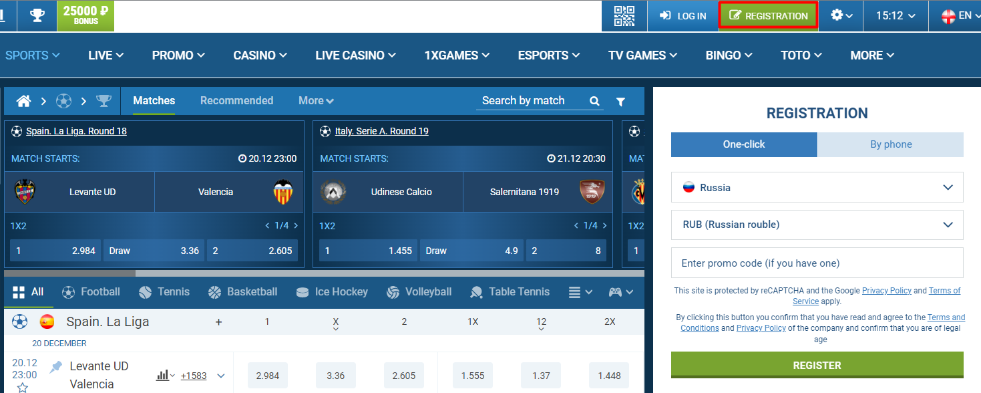The image size is (981, 393).
Task: Filter matches by Tennis
Action: pyautogui.click(x=164, y=292)
